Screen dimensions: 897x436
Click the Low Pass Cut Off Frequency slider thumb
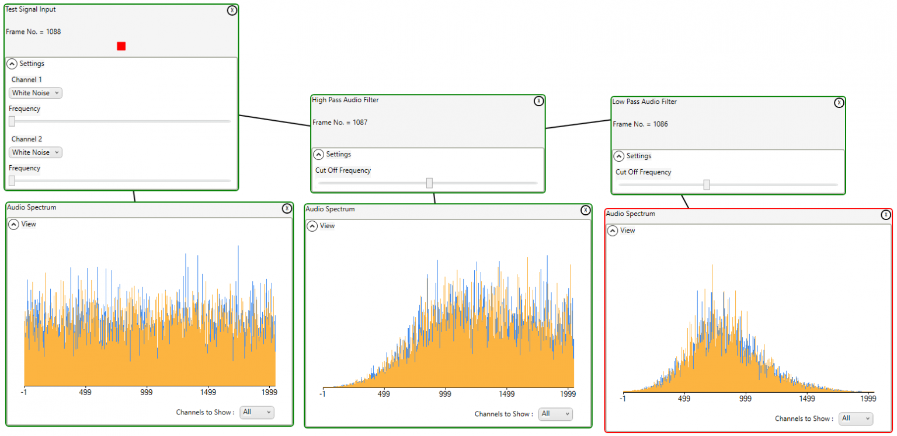click(x=707, y=184)
